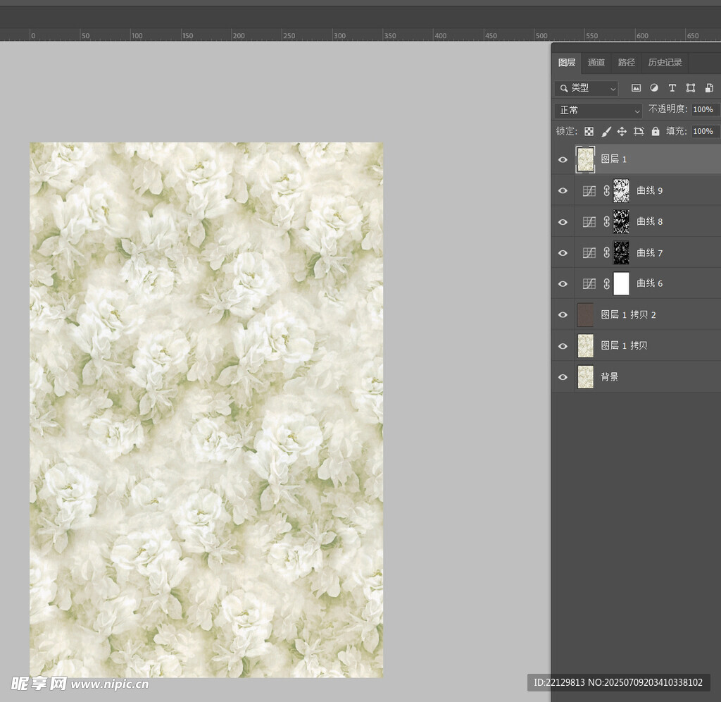
Task: Hide the 背景 layer with eye icon
Action: coord(563,377)
